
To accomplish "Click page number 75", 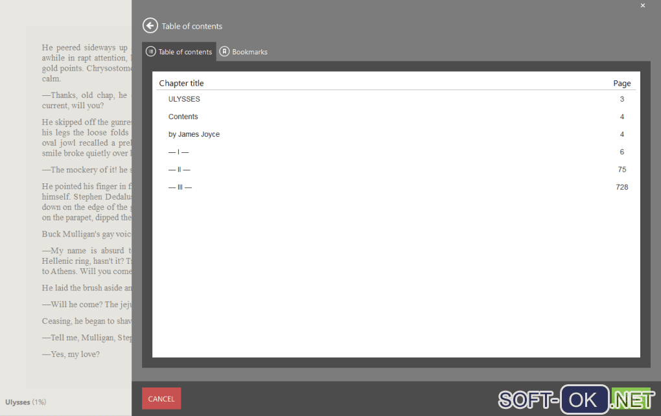I will (x=622, y=169).
